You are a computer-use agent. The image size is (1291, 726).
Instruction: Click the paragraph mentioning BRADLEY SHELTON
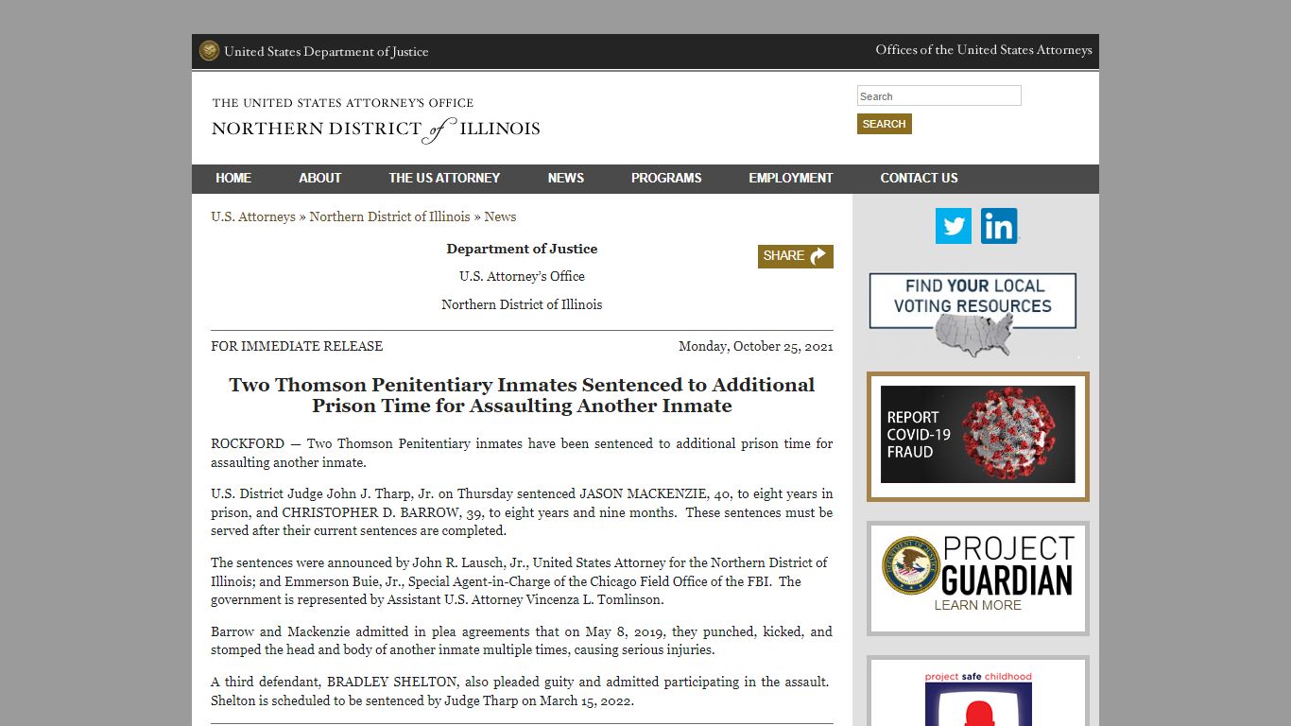point(522,691)
